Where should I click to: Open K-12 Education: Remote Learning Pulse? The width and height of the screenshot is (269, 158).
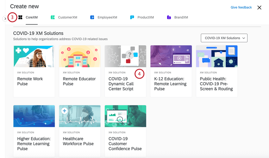(171, 71)
